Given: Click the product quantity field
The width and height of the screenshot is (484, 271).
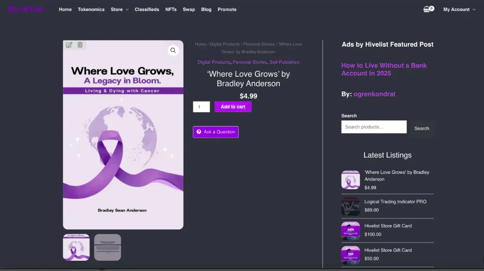Looking at the screenshot, I should tap(201, 107).
